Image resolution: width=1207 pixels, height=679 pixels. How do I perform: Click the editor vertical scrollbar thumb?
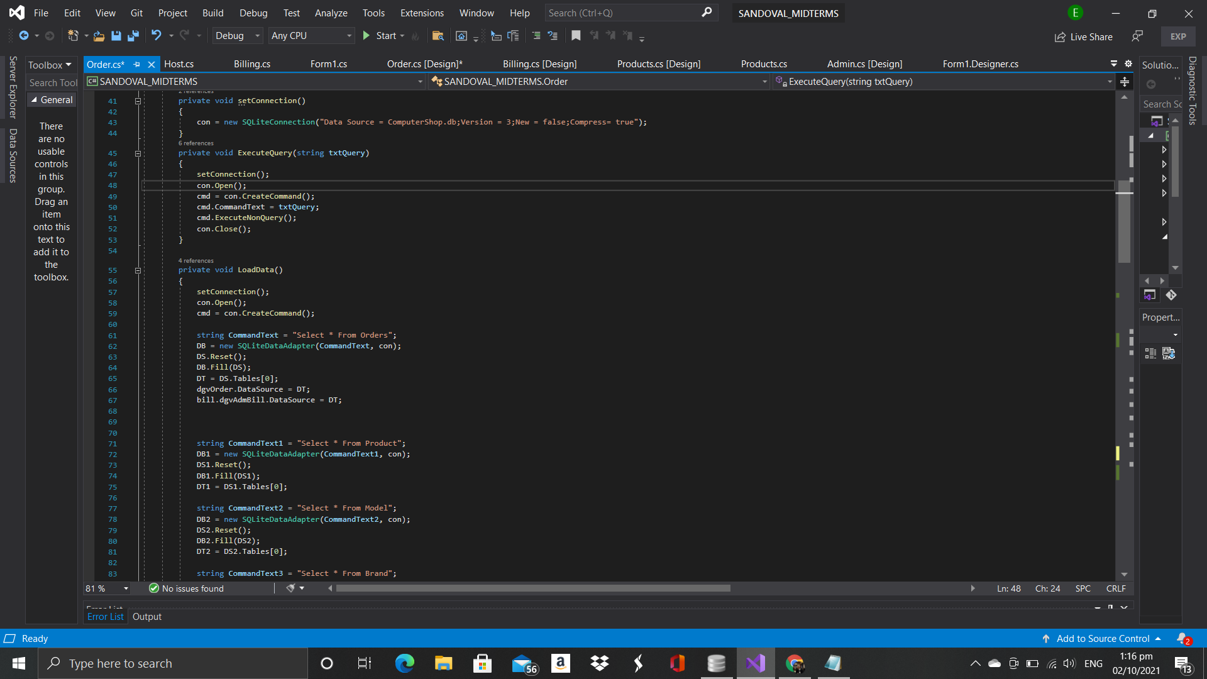pos(1125,221)
